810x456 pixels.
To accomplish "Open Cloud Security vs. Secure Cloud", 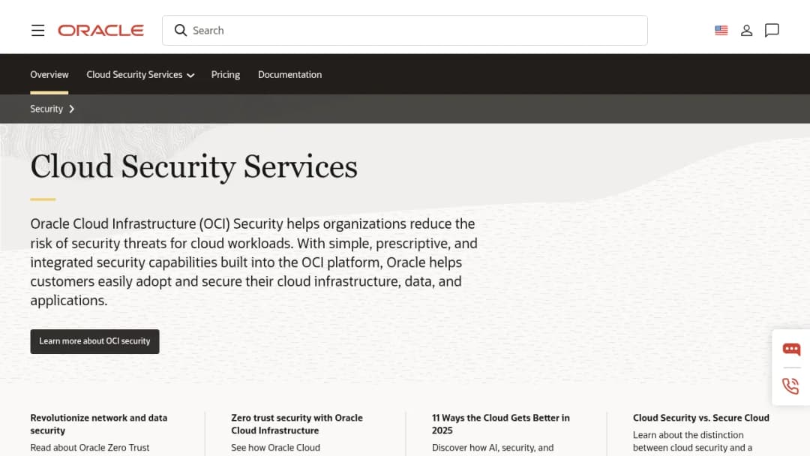I will click(x=701, y=418).
